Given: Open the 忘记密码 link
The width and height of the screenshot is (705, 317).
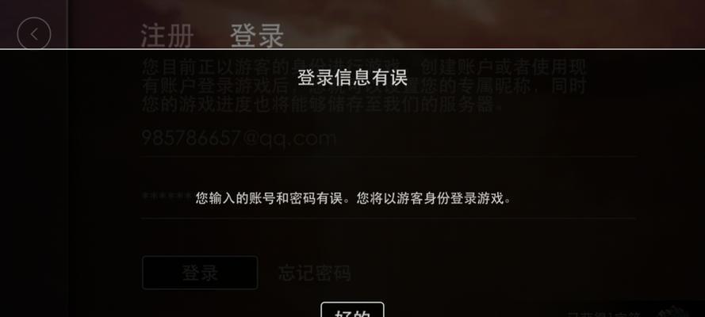Looking at the screenshot, I should coord(314,273).
